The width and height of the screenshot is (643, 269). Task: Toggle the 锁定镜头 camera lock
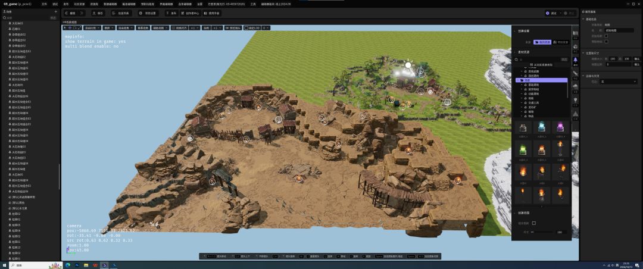tap(233, 28)
